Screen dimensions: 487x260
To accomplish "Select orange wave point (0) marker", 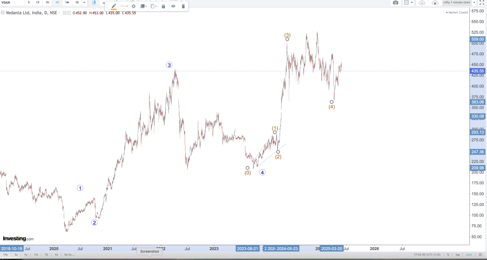I will click(x=247, y=168).
